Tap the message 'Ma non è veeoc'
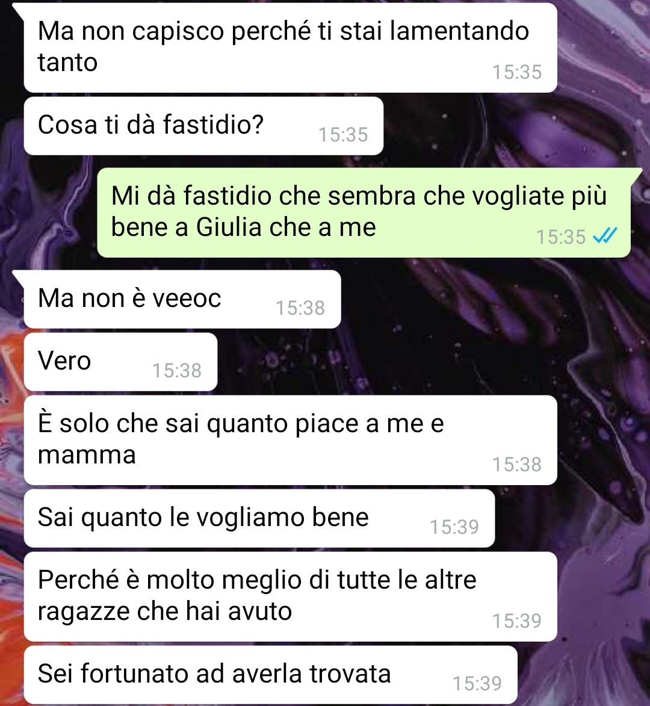Screen dimensions: 650x706 click(x=182, y=299)
